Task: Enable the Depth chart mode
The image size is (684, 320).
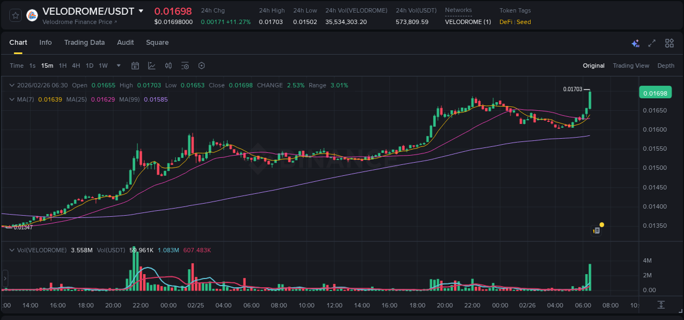Action: tap(665, 66)
